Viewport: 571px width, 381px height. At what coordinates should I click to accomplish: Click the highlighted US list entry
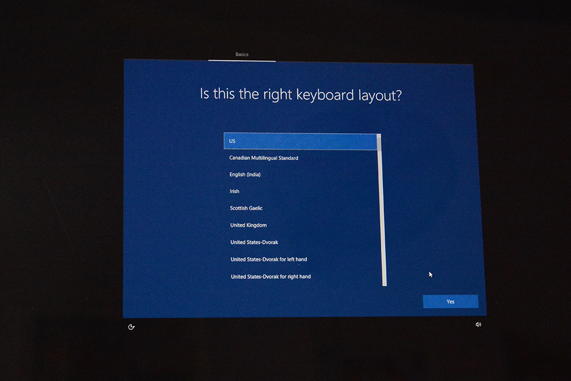point(301,141)
